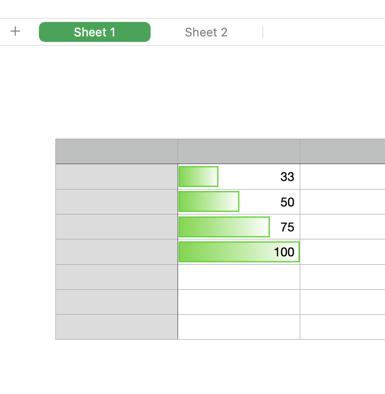Open the Sheet 2 tab
Image resolution: width=385 pixels, height=394 pixels.
coord(206,32)
